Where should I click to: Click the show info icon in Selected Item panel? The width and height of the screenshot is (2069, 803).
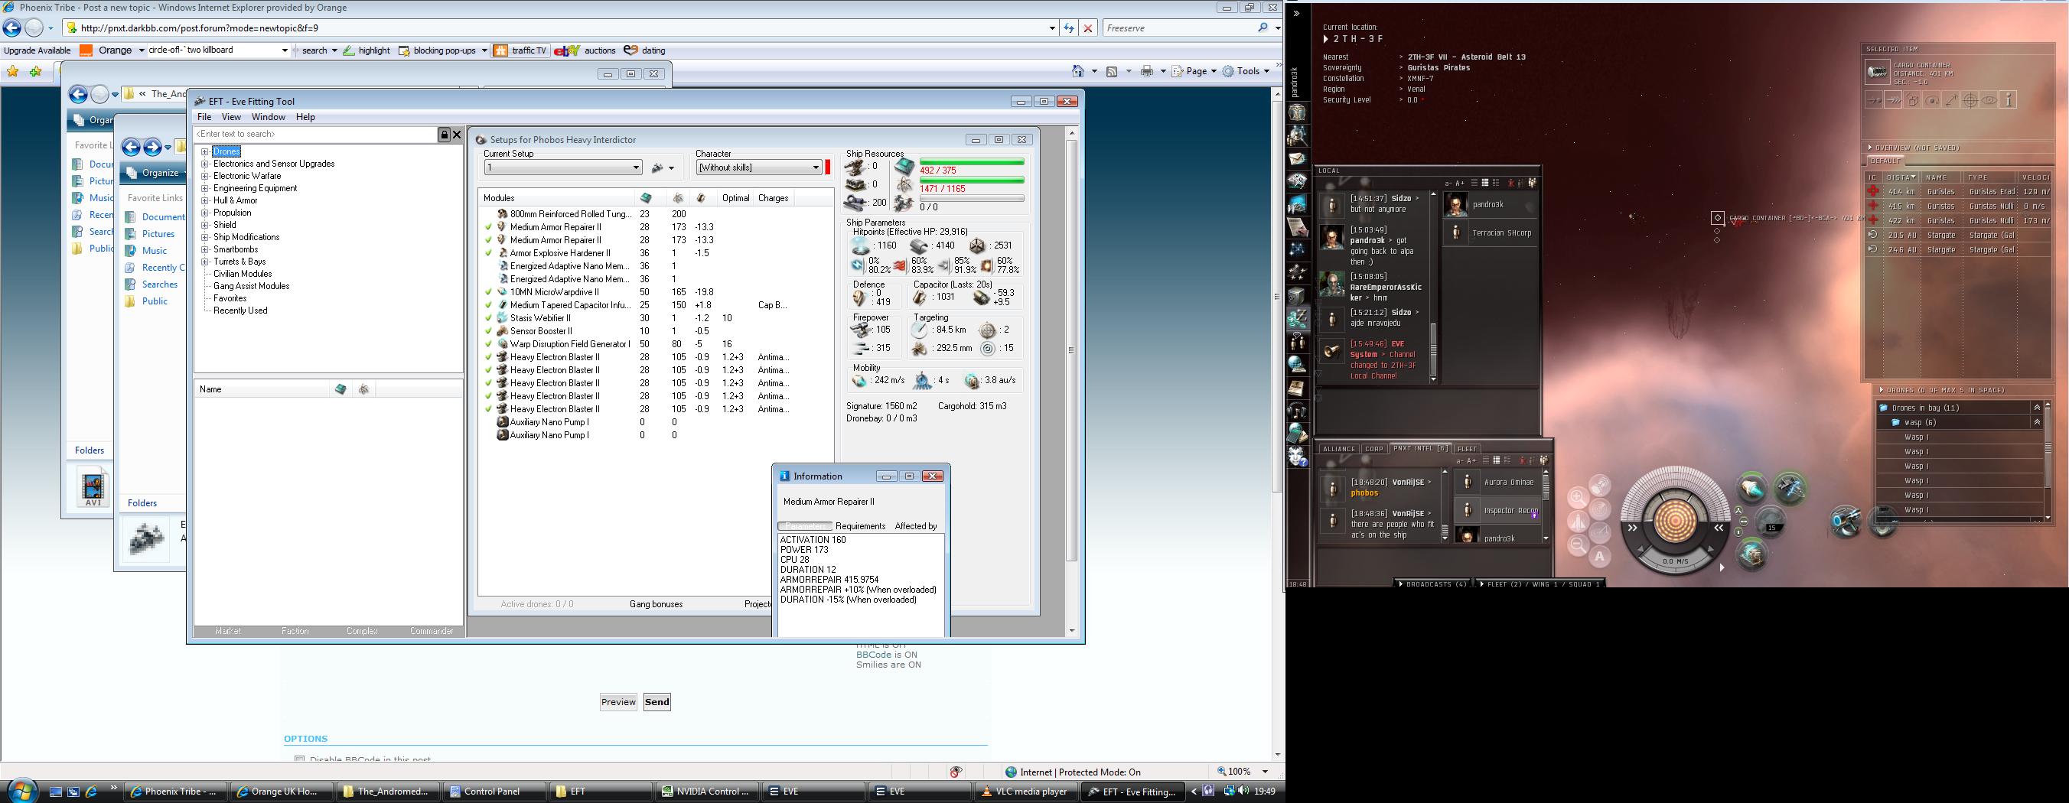(x=2008, y=100)
